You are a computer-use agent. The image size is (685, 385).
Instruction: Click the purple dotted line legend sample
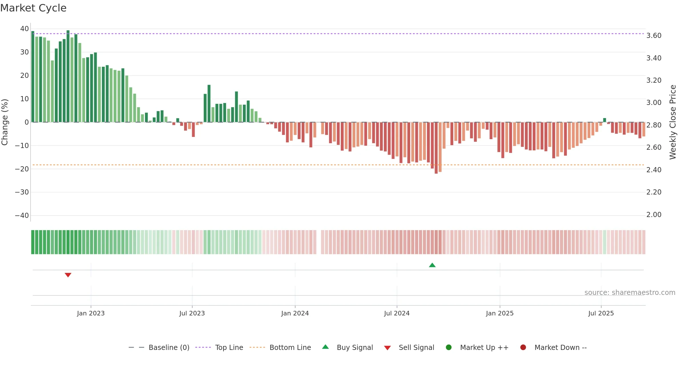[x=203, y=347]
